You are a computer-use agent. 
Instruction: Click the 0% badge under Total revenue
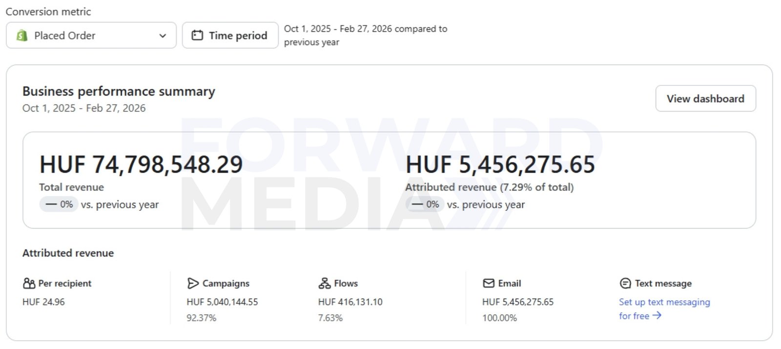pos(59,205)
